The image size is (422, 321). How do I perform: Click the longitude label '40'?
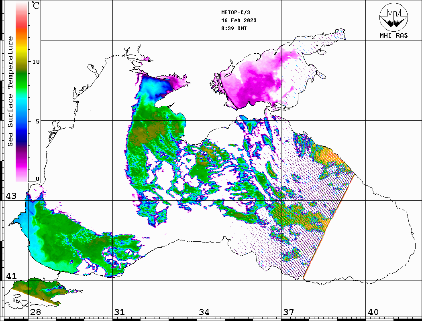tap(373, 312)
